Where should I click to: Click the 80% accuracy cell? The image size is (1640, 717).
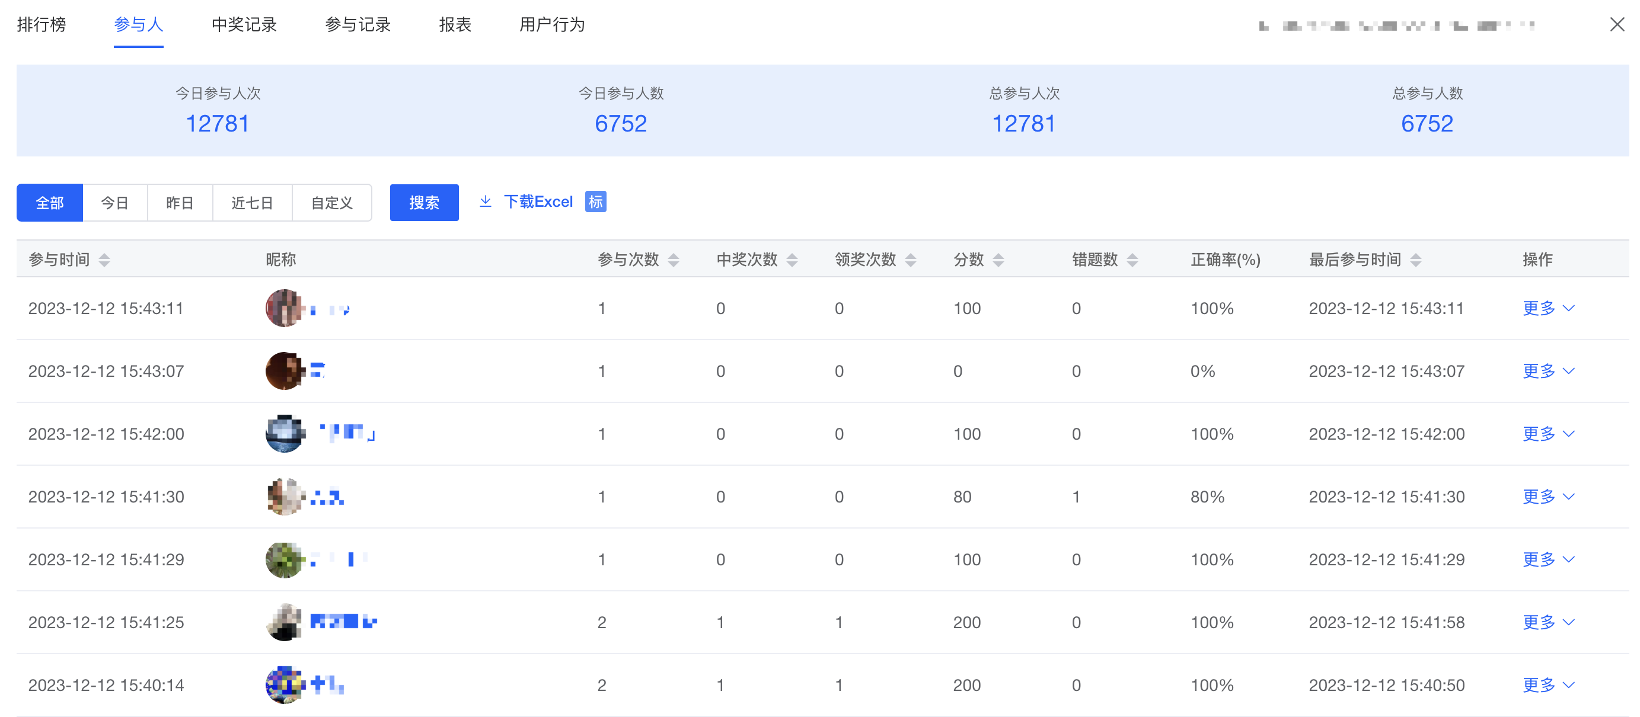tap(1207, 497)
